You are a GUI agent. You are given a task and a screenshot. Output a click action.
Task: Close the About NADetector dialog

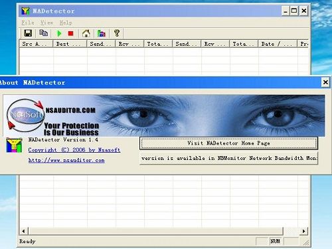point(325,82)
